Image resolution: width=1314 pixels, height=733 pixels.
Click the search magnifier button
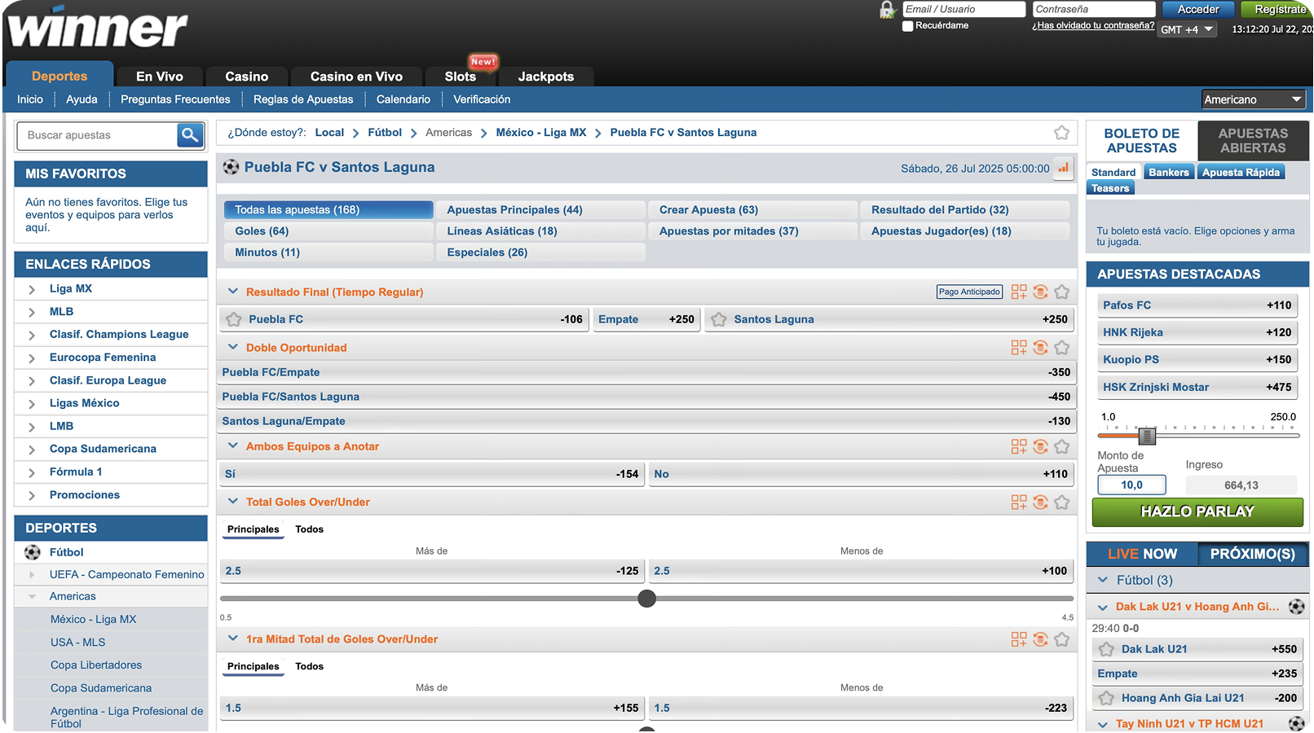coord(190,135)
